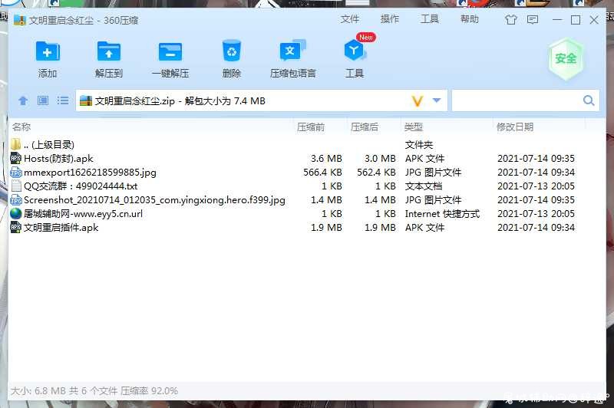614x408 pixels.
Task: Click the 文本文档 type cell
Action: pos(424,186)
